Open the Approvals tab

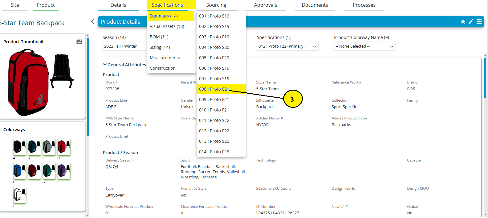coord(266,5)
